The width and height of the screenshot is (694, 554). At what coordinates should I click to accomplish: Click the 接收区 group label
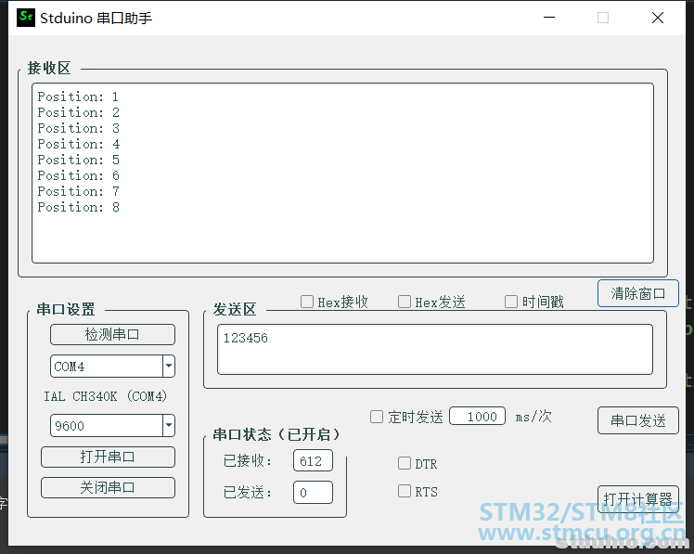click(x=48, y=68)
